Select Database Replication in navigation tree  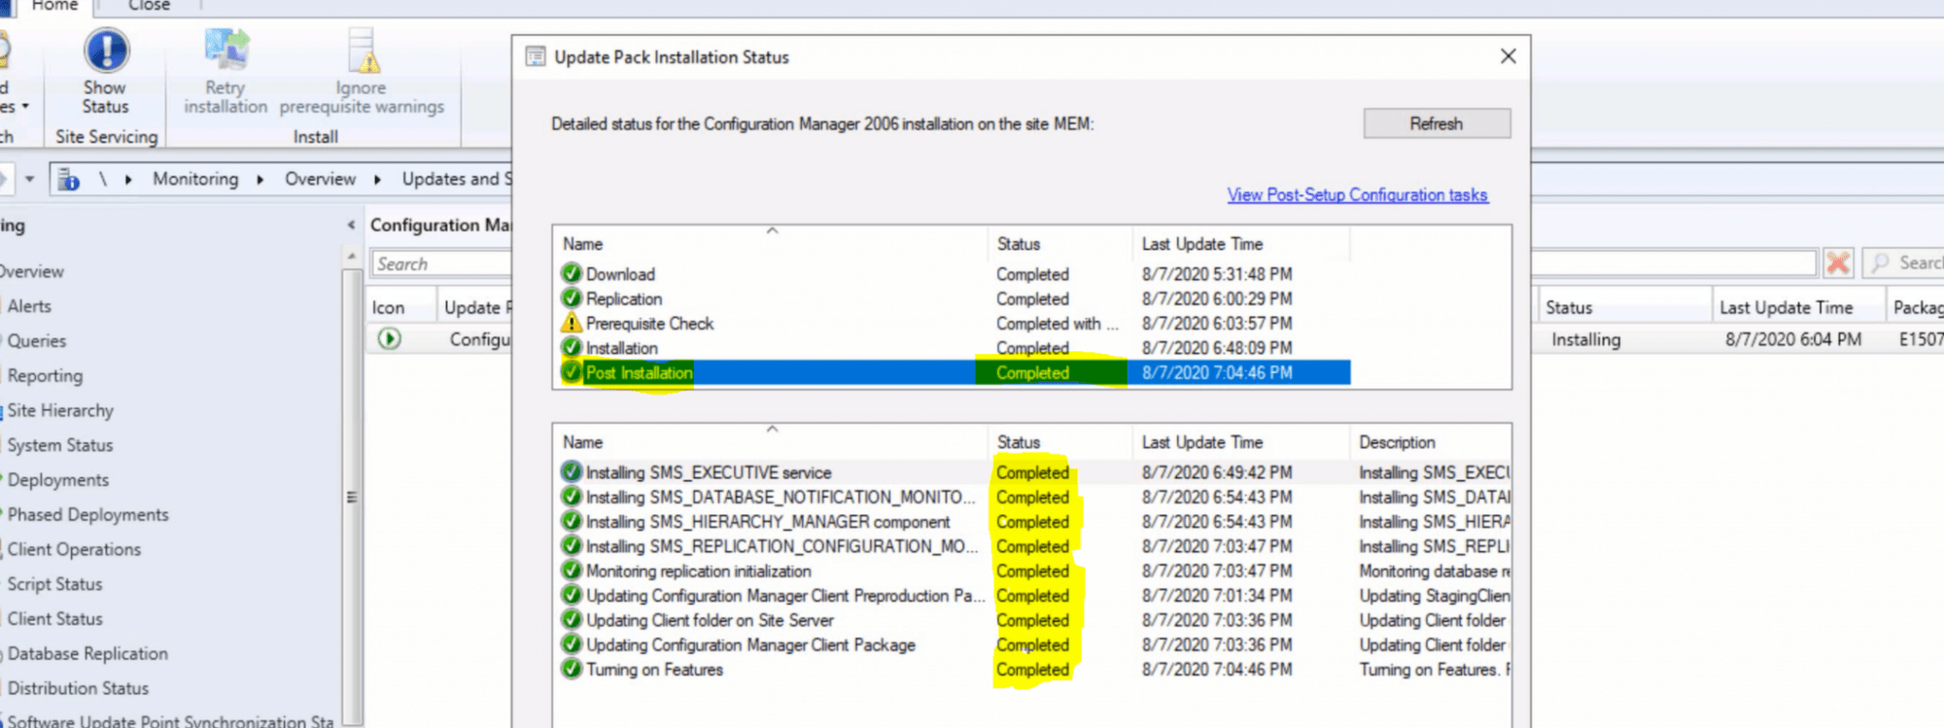pos(87,654)
